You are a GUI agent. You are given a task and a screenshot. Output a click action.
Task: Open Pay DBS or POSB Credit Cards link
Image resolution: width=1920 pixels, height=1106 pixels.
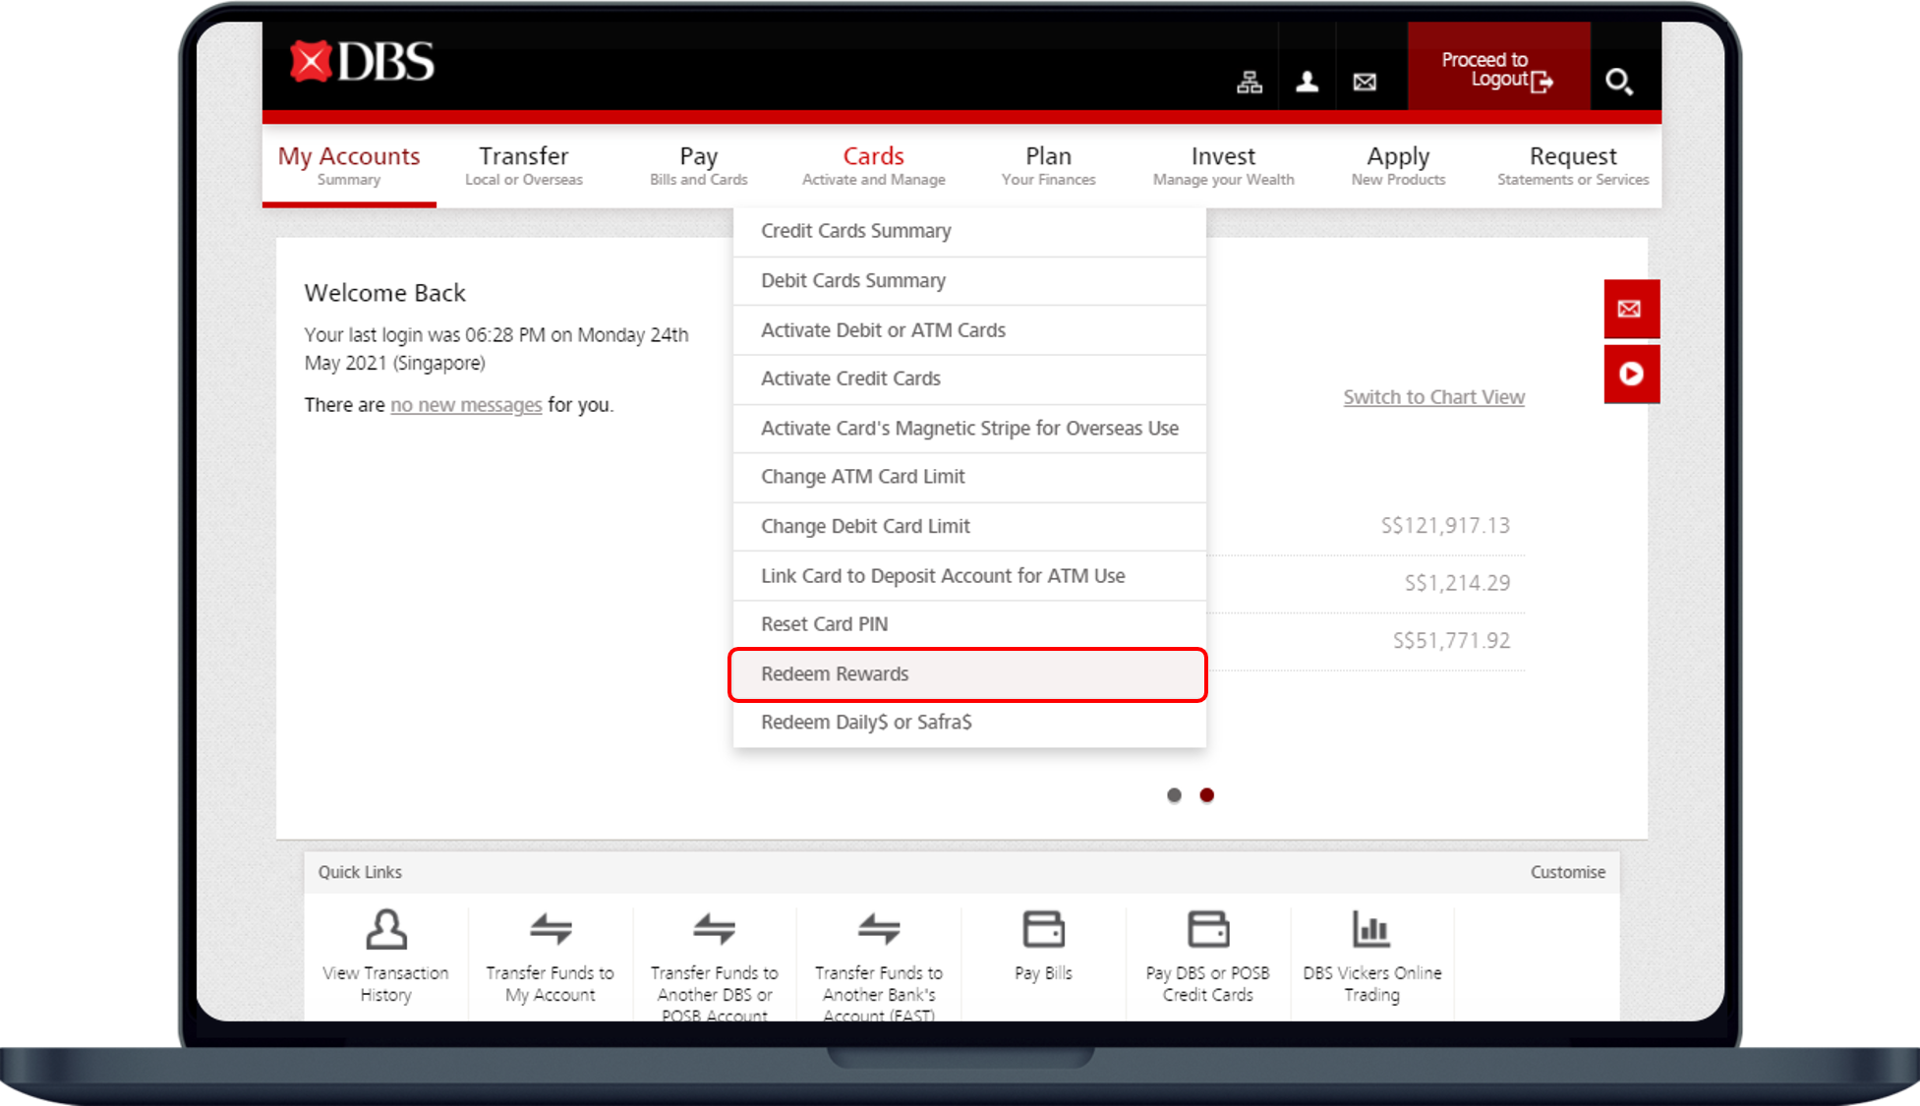tap(1208, 957)
